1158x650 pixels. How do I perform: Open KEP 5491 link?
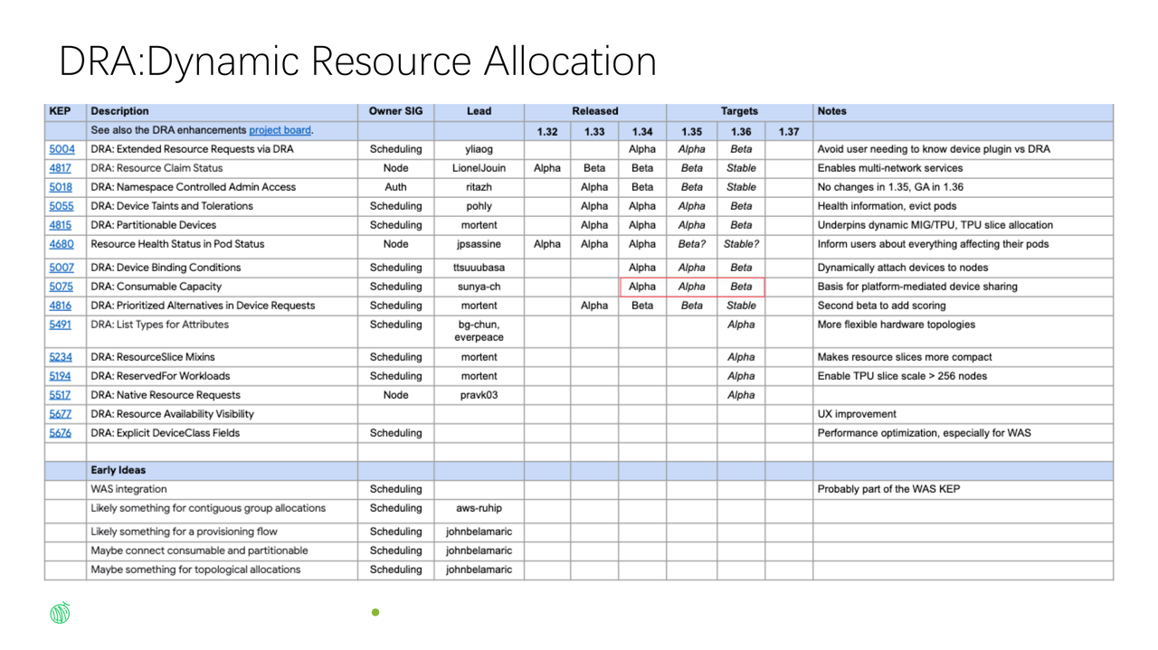[x=61, y=325]
